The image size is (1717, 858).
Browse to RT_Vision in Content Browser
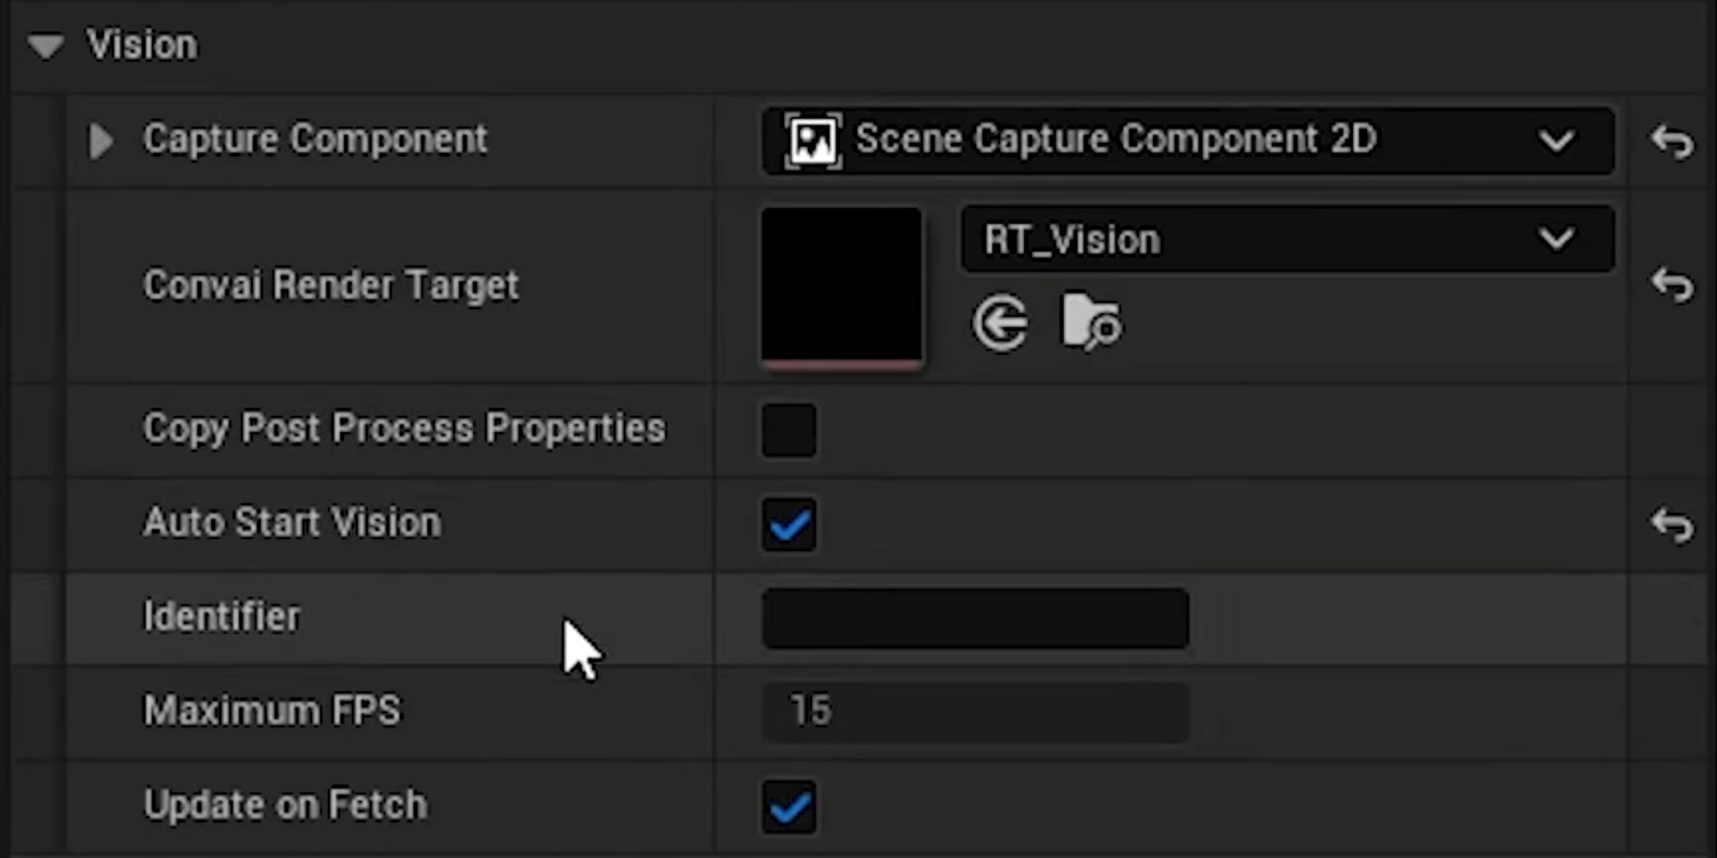coord(1090,321)
